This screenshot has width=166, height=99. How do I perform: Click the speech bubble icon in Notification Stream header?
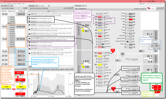coord(73,8)
